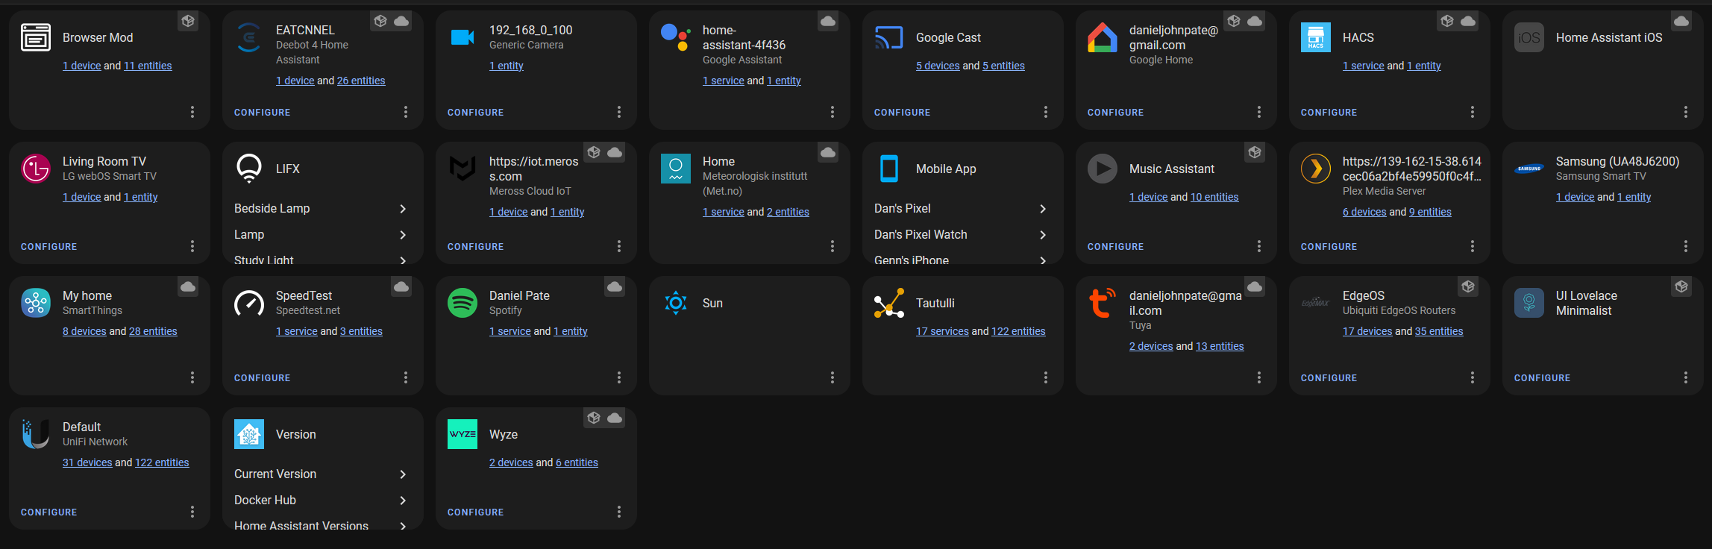
Task: Open Tautulli's 17 services link
Action: pyautogui.click(x=942, y=331)
